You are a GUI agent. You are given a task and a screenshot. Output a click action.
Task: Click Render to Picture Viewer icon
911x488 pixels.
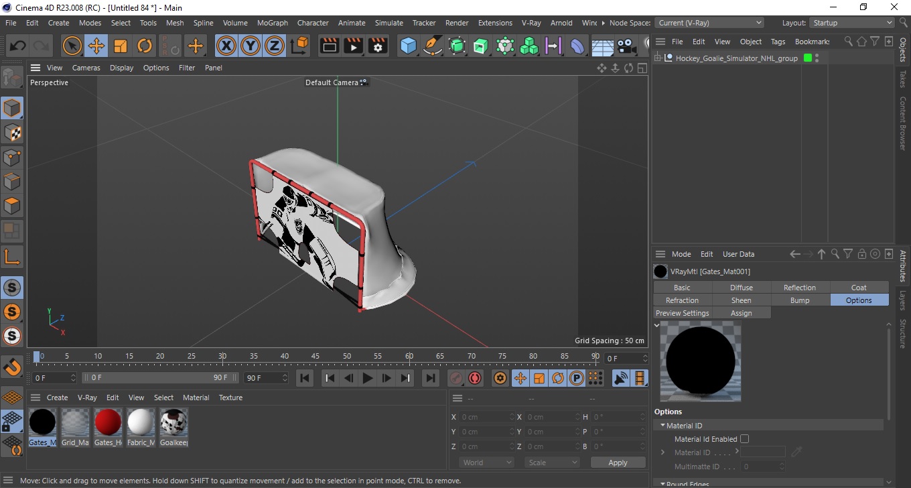pos(353,46)
